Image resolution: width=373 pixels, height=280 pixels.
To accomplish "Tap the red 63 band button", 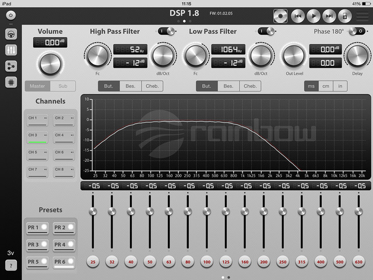I will coord(168,262).
